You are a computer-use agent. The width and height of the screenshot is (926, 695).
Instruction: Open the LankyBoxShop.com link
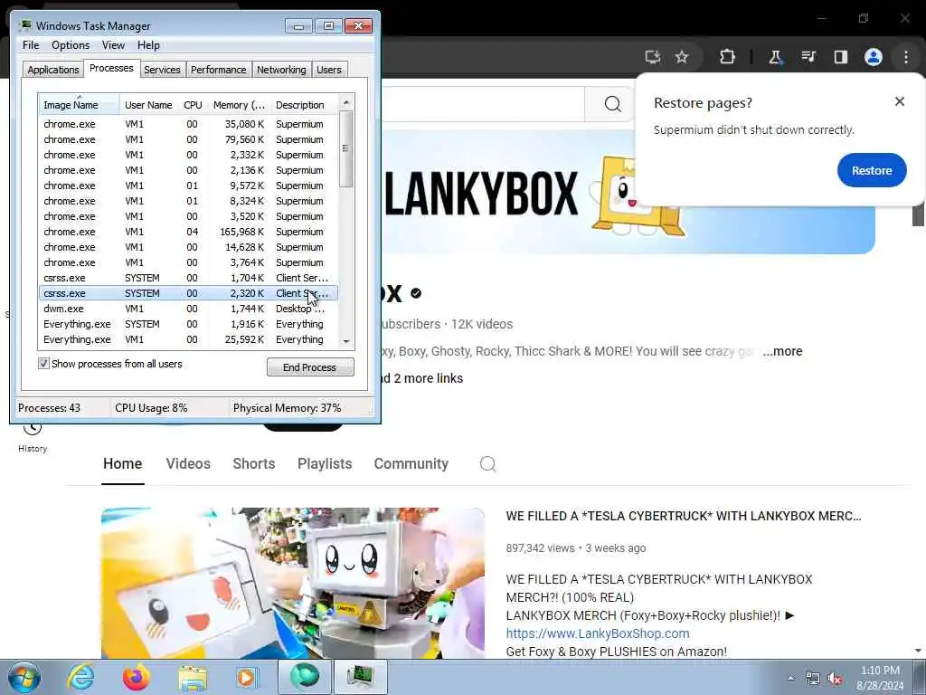point(598,633)
